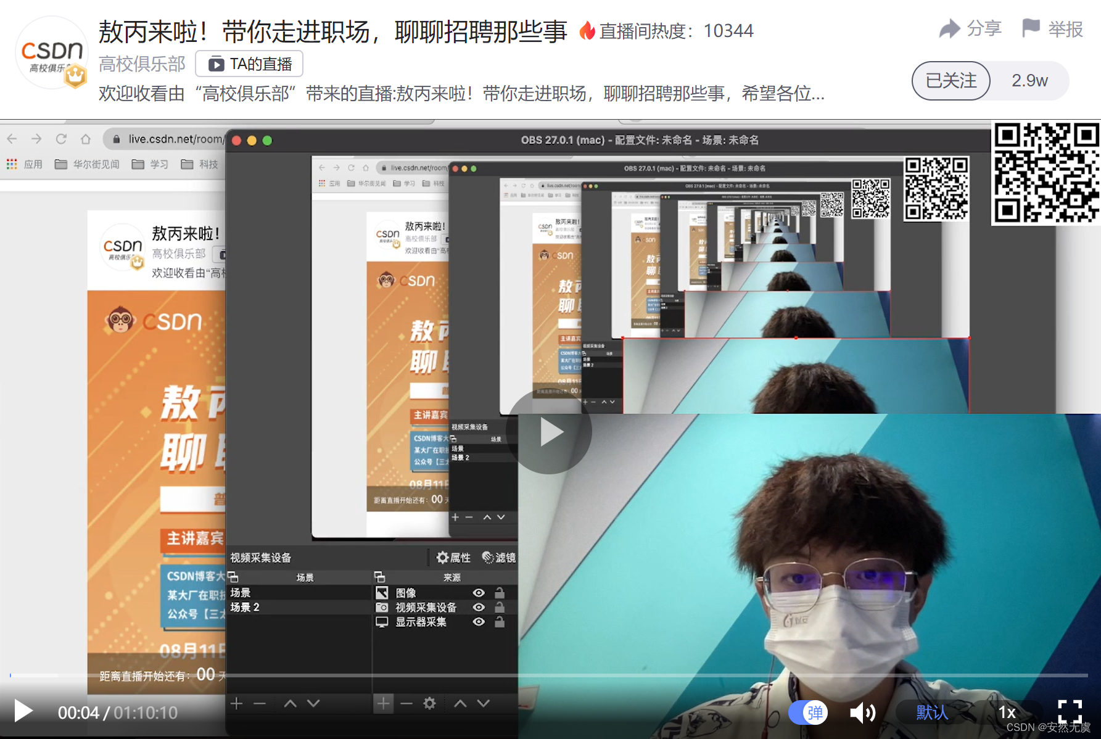Remove a source with the sources minus button
The image size is (1101, 739).
(x=406, y=703)
